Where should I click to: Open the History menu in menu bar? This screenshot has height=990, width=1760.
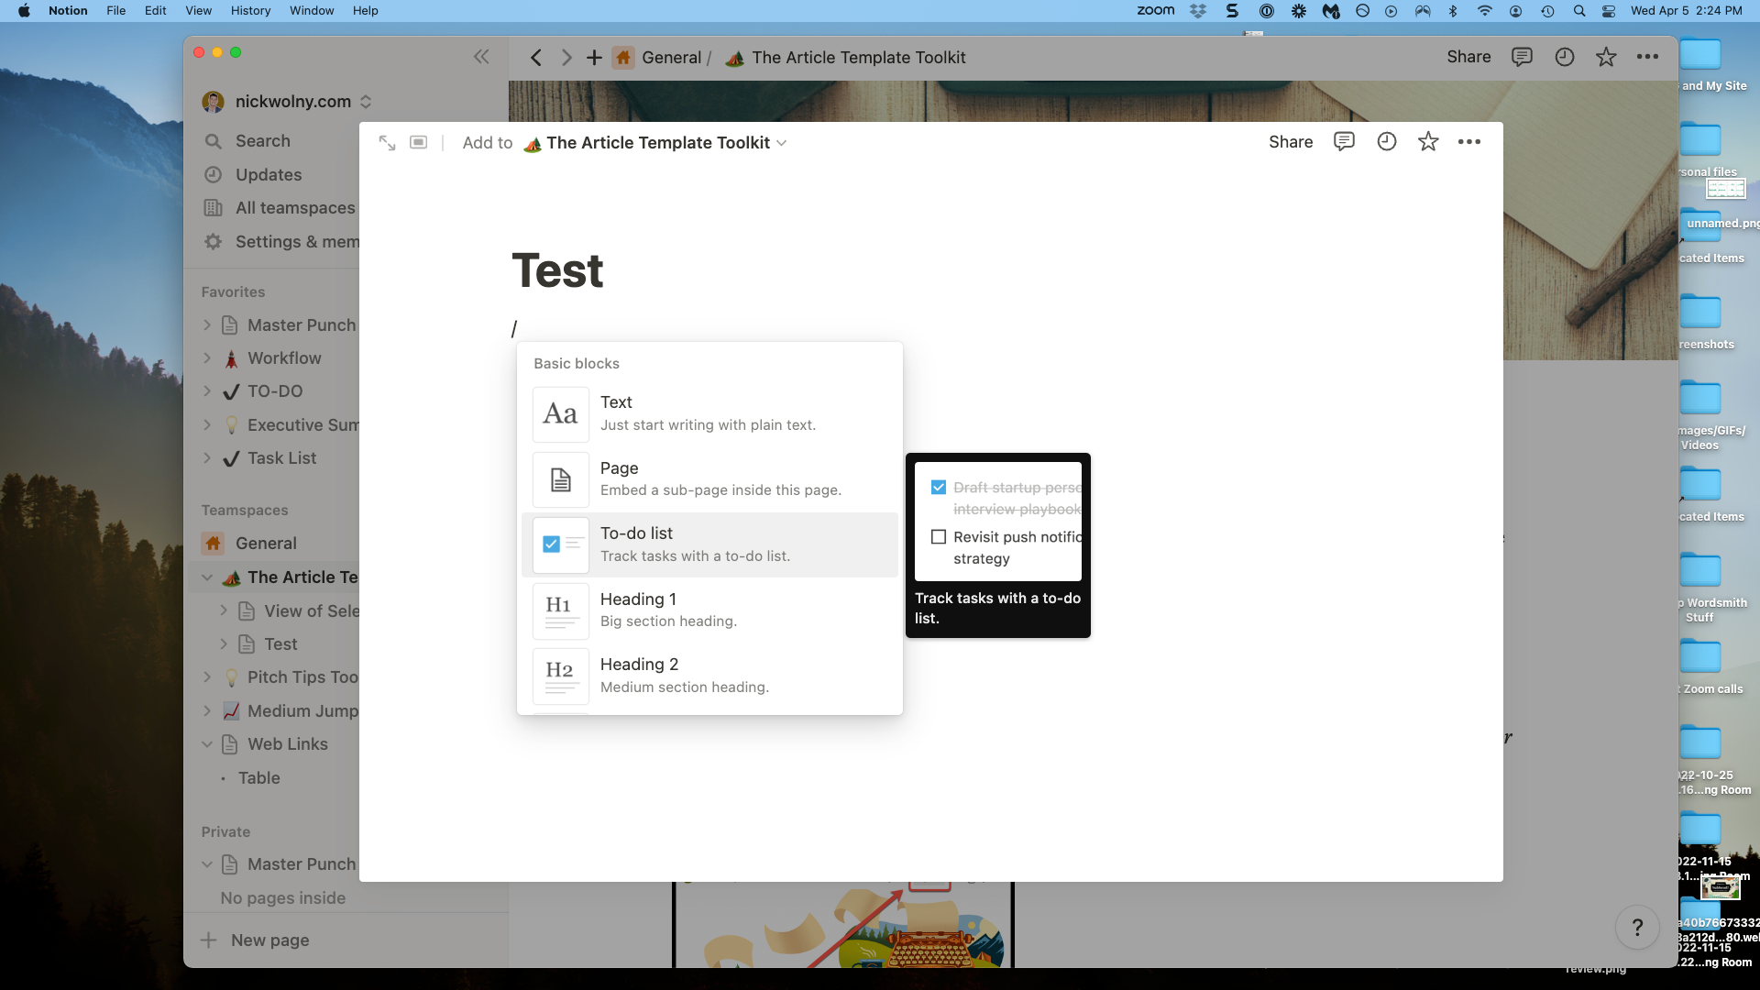pyautogui.click(x=250, y=11)
